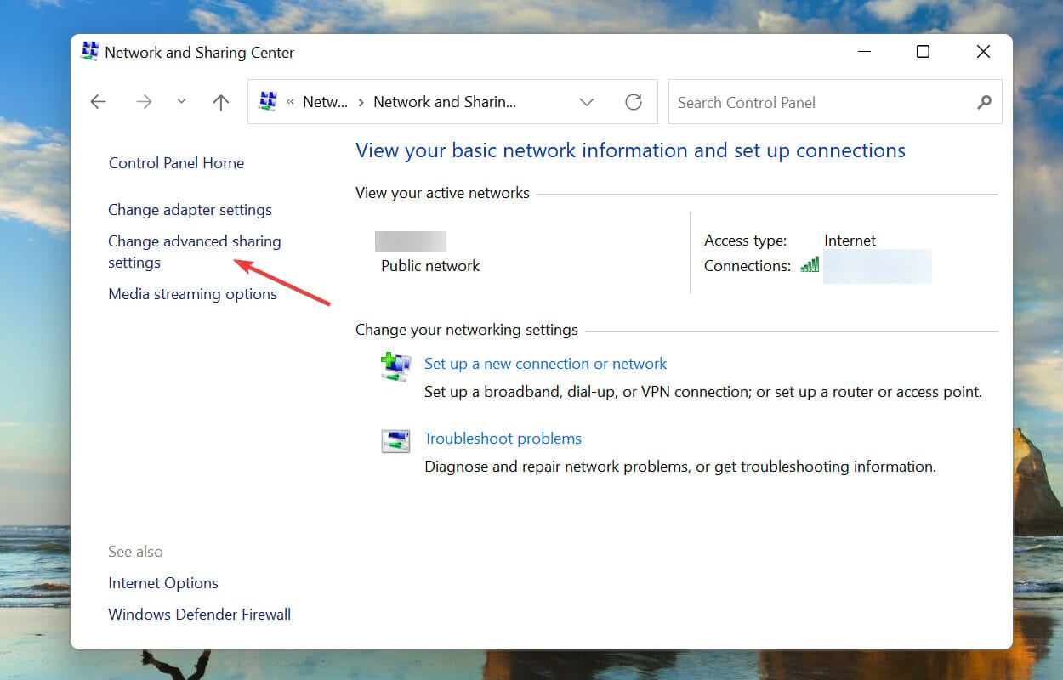This screenshot has height=680, width=1063.
Task: Refresh the Network and Sharing Center page
Action: pos(634,102)
